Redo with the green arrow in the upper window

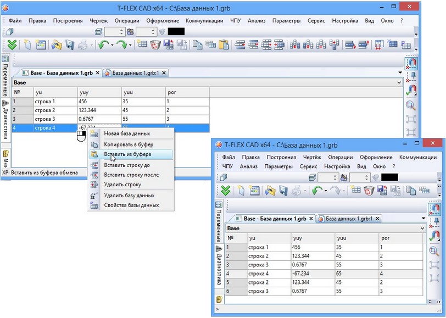122,45
